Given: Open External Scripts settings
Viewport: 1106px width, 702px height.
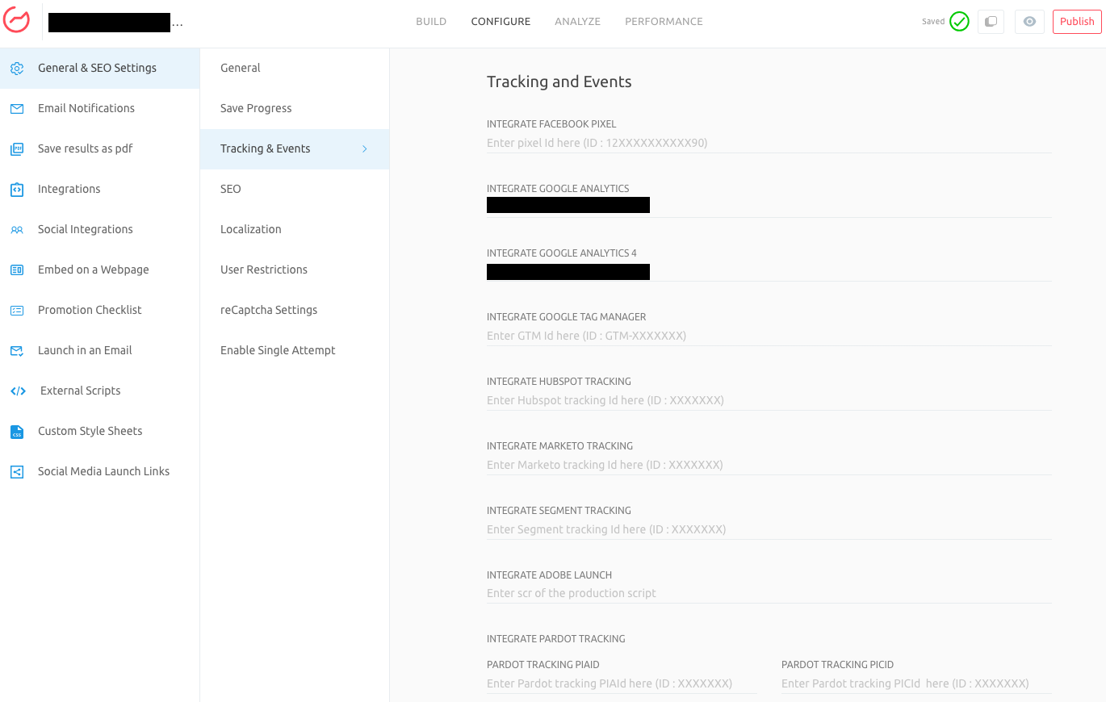Looking at the screenshot, I should pos(99,391).
